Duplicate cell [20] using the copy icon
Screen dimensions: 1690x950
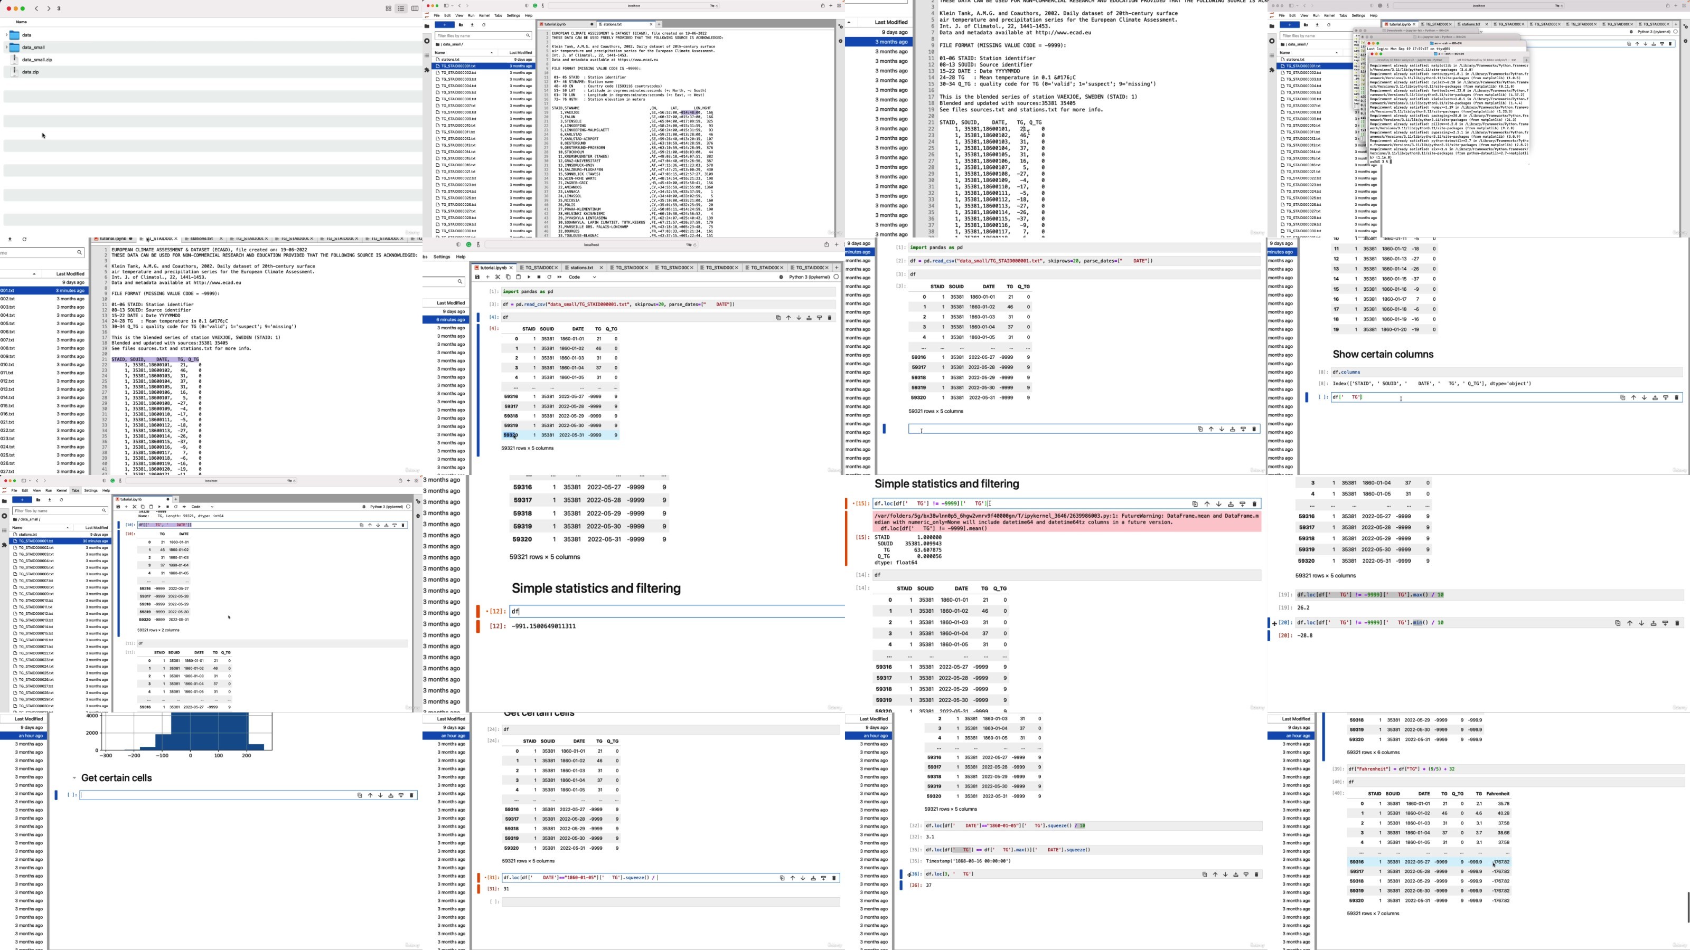(1617, 623)
